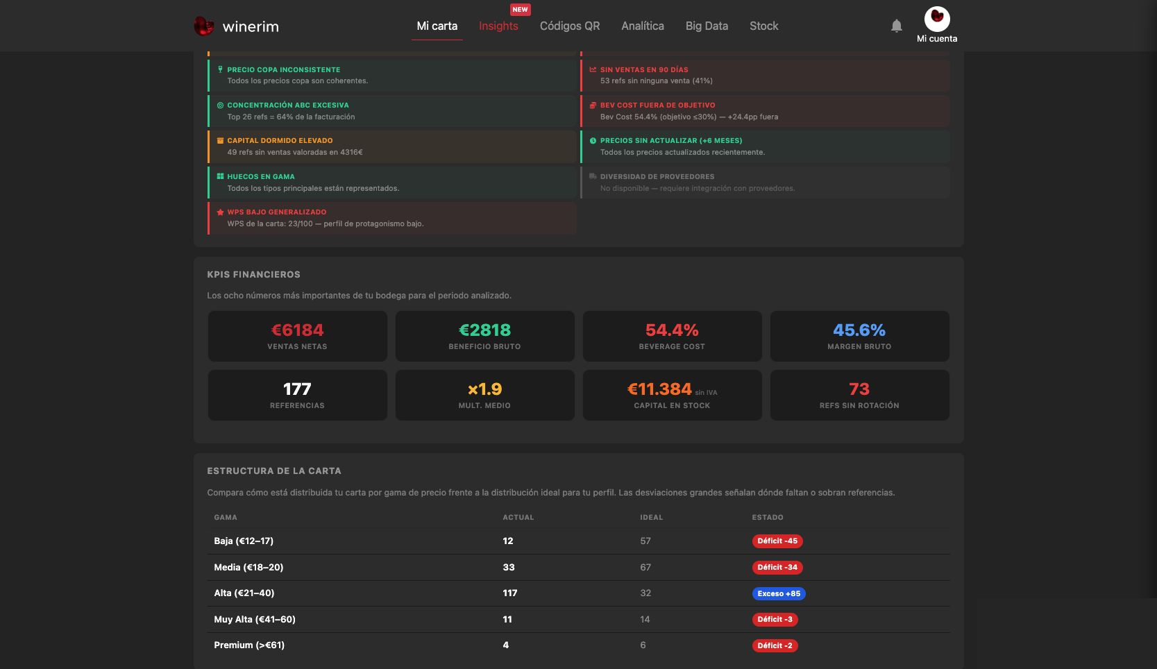This screenshot has width=1157, height=669.
Task: Click the Baja (€12–17) row label
Action: pyautogui.click(x=244, y=541)
